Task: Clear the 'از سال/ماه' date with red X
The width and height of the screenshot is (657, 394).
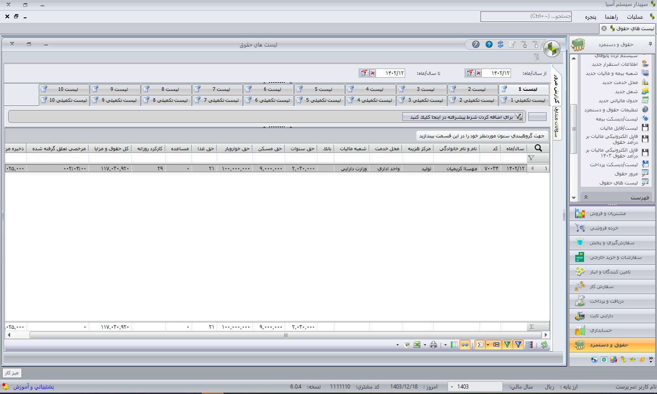Action: [x=479, y=73]
